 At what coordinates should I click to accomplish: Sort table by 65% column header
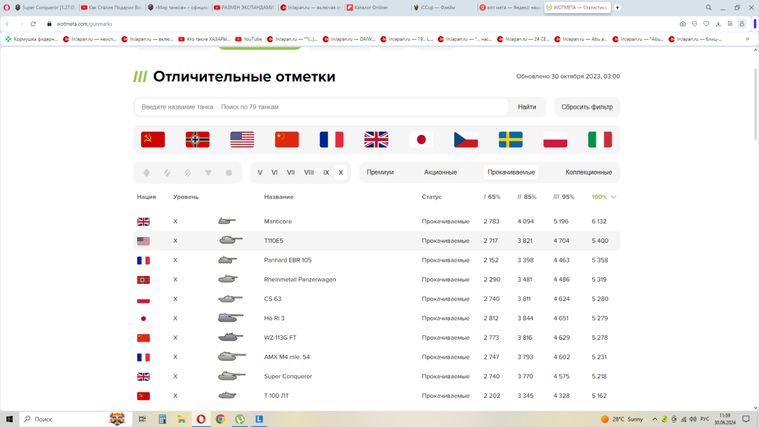492,197
